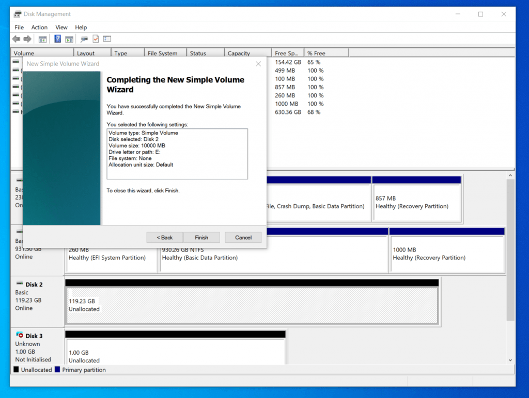Open the Action menu
Image resolution: width=529 pixels, height=398 pixels.
click(x=39, y=27)
